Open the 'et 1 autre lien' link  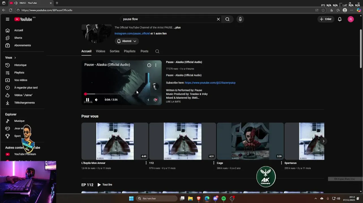click(x=158, y=34)
